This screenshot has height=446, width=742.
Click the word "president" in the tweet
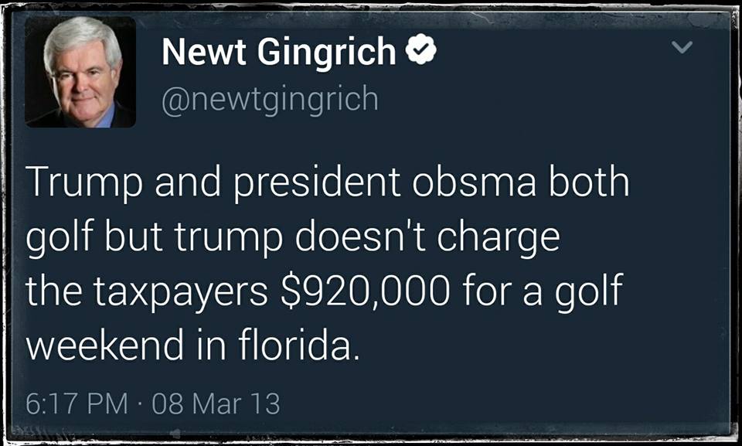317,184
